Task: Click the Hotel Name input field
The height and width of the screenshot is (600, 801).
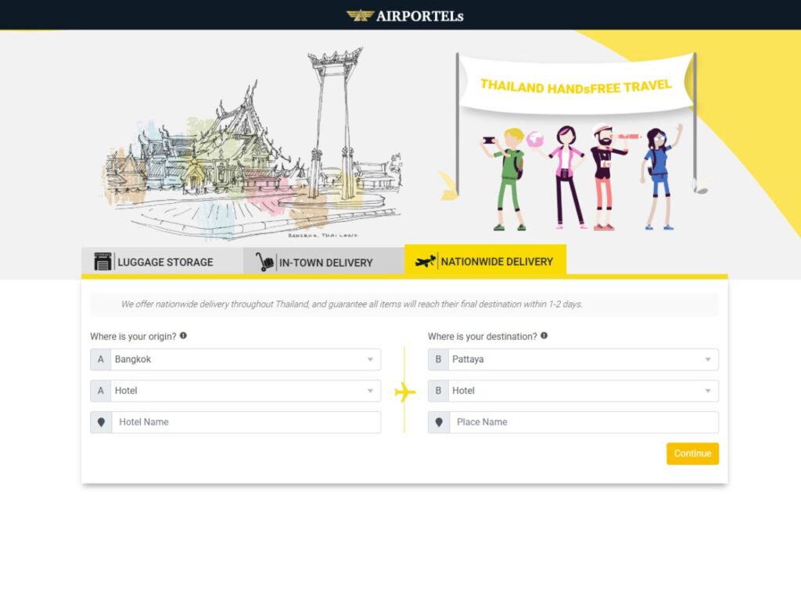Action: [x=246, y=422]
